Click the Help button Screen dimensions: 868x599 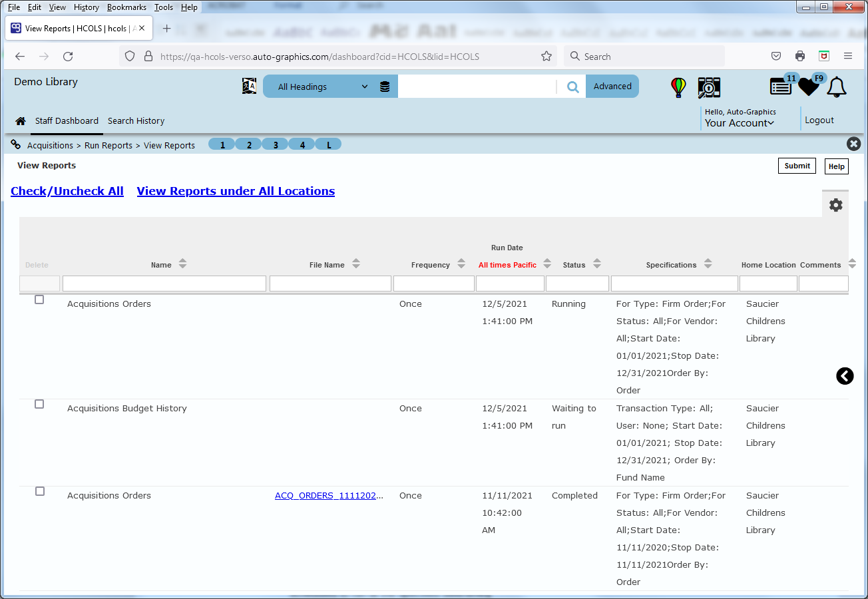pos(837,166)
